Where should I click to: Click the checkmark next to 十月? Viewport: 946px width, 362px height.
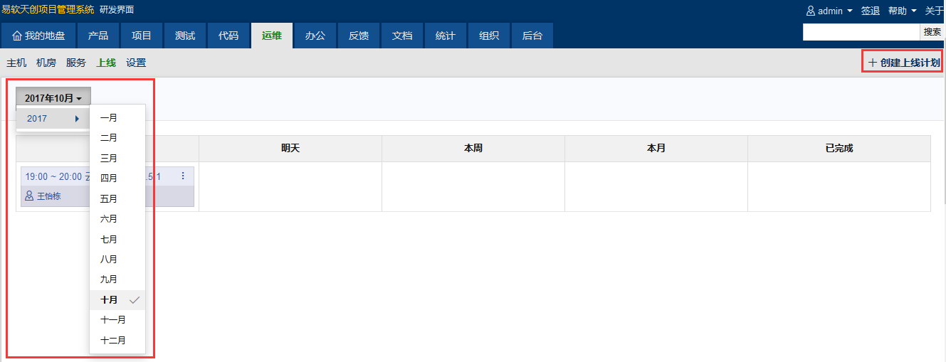(x=135, y=300)
